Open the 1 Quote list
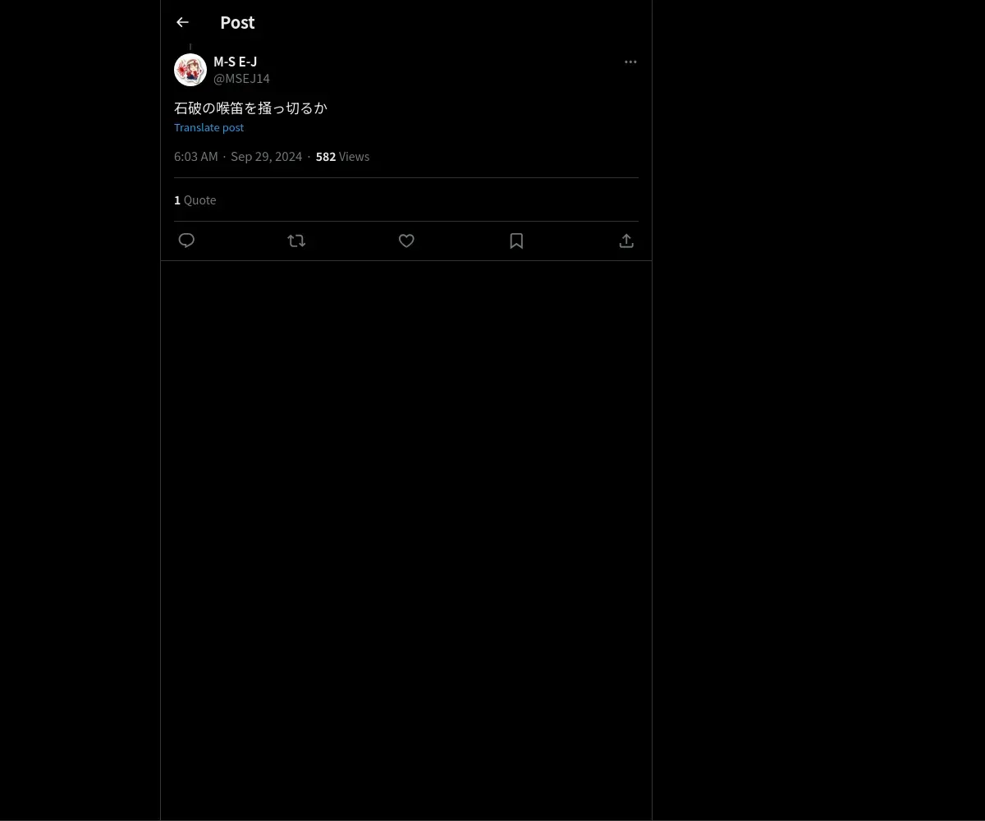Image resolution: width=985 pixels, height=821 pixels. pyautogui.click(x=195, y=200)
